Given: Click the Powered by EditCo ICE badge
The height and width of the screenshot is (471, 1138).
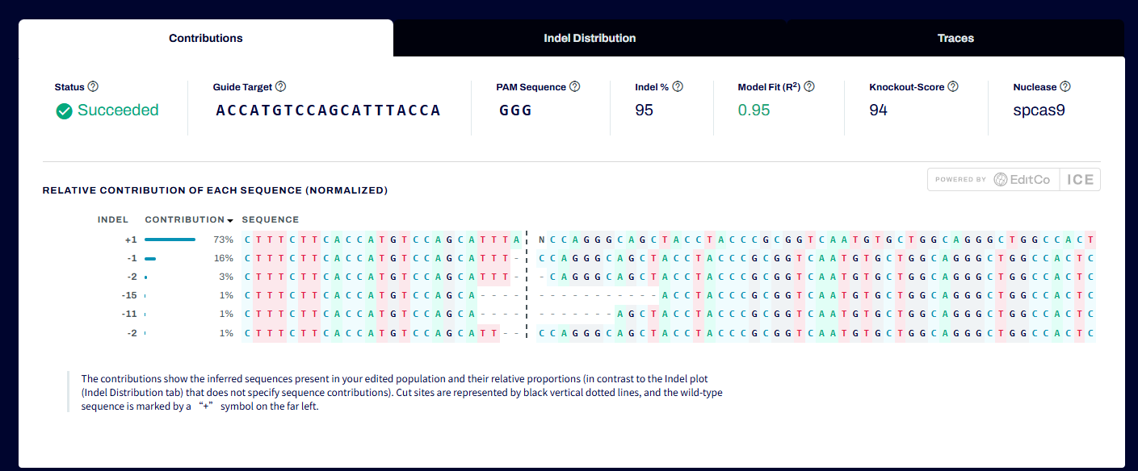Looking at the screenshot, I should [1014, 180].
